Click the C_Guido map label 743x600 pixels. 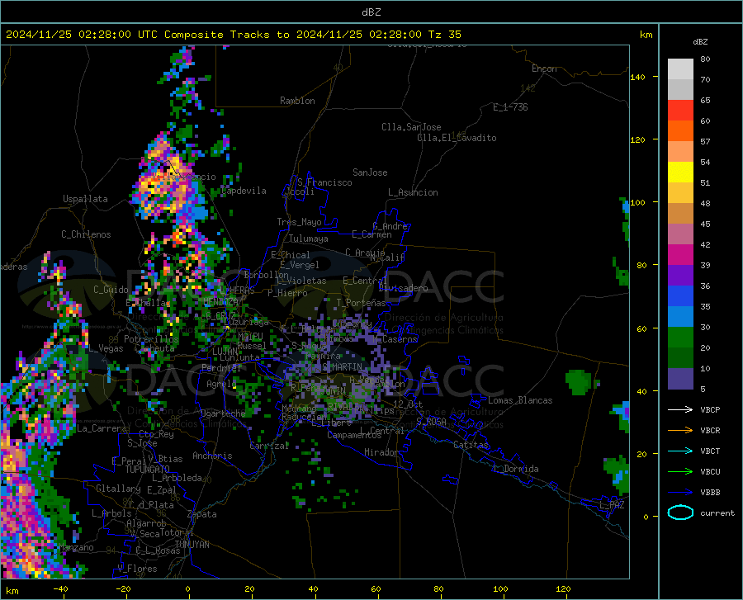click(x=111, y=290)
